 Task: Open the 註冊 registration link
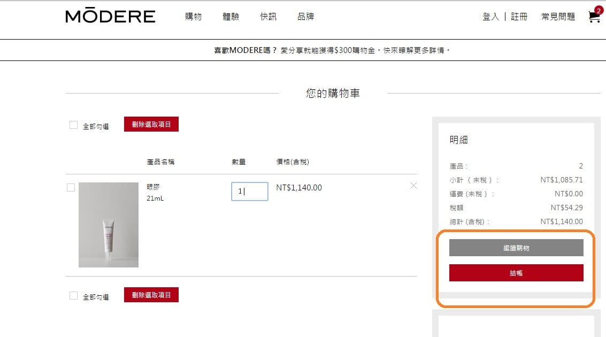(x=518, y=17)
